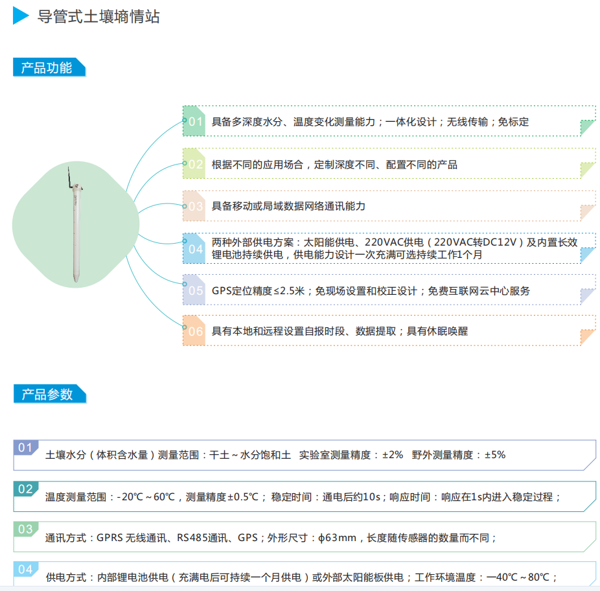Select the soil moisture probe product image

[x=78, y=227]
